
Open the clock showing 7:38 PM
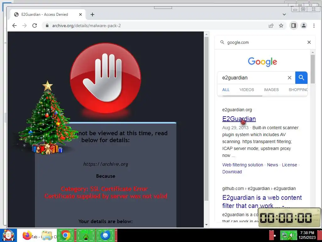coord(307,235)
